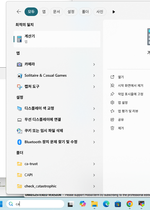
Task: Select the 무선 디스플레이에 연결 text
Action: coord(43,120)
